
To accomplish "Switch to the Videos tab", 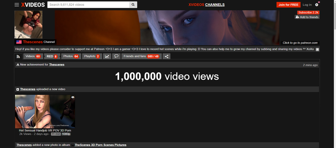I will [x=33, y=56].
